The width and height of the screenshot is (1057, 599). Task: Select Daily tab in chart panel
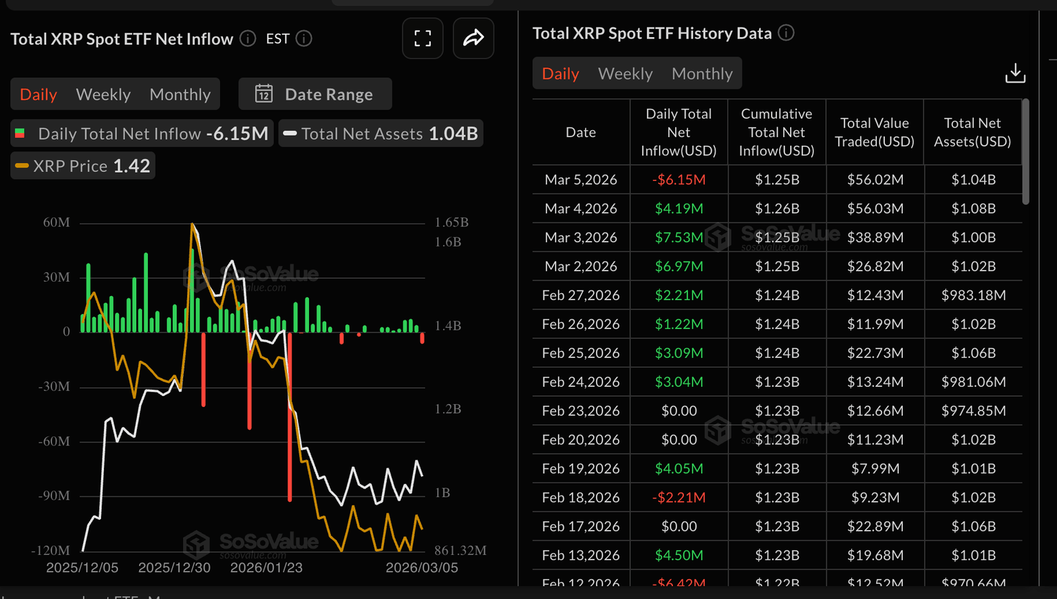39,94
